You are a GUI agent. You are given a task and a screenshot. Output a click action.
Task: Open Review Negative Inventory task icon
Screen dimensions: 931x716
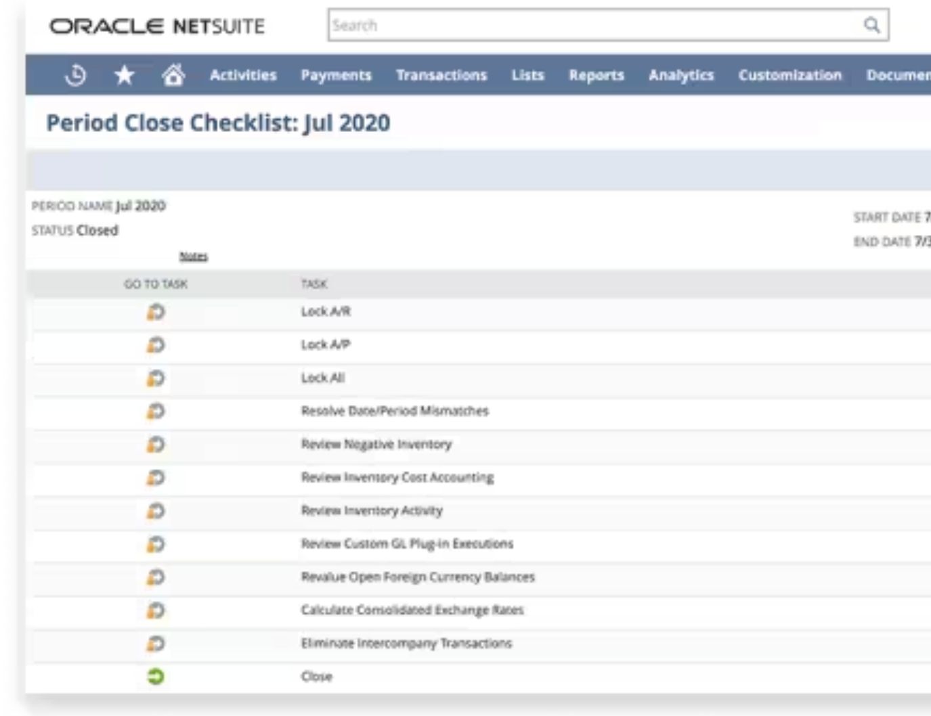coord(156,445)
